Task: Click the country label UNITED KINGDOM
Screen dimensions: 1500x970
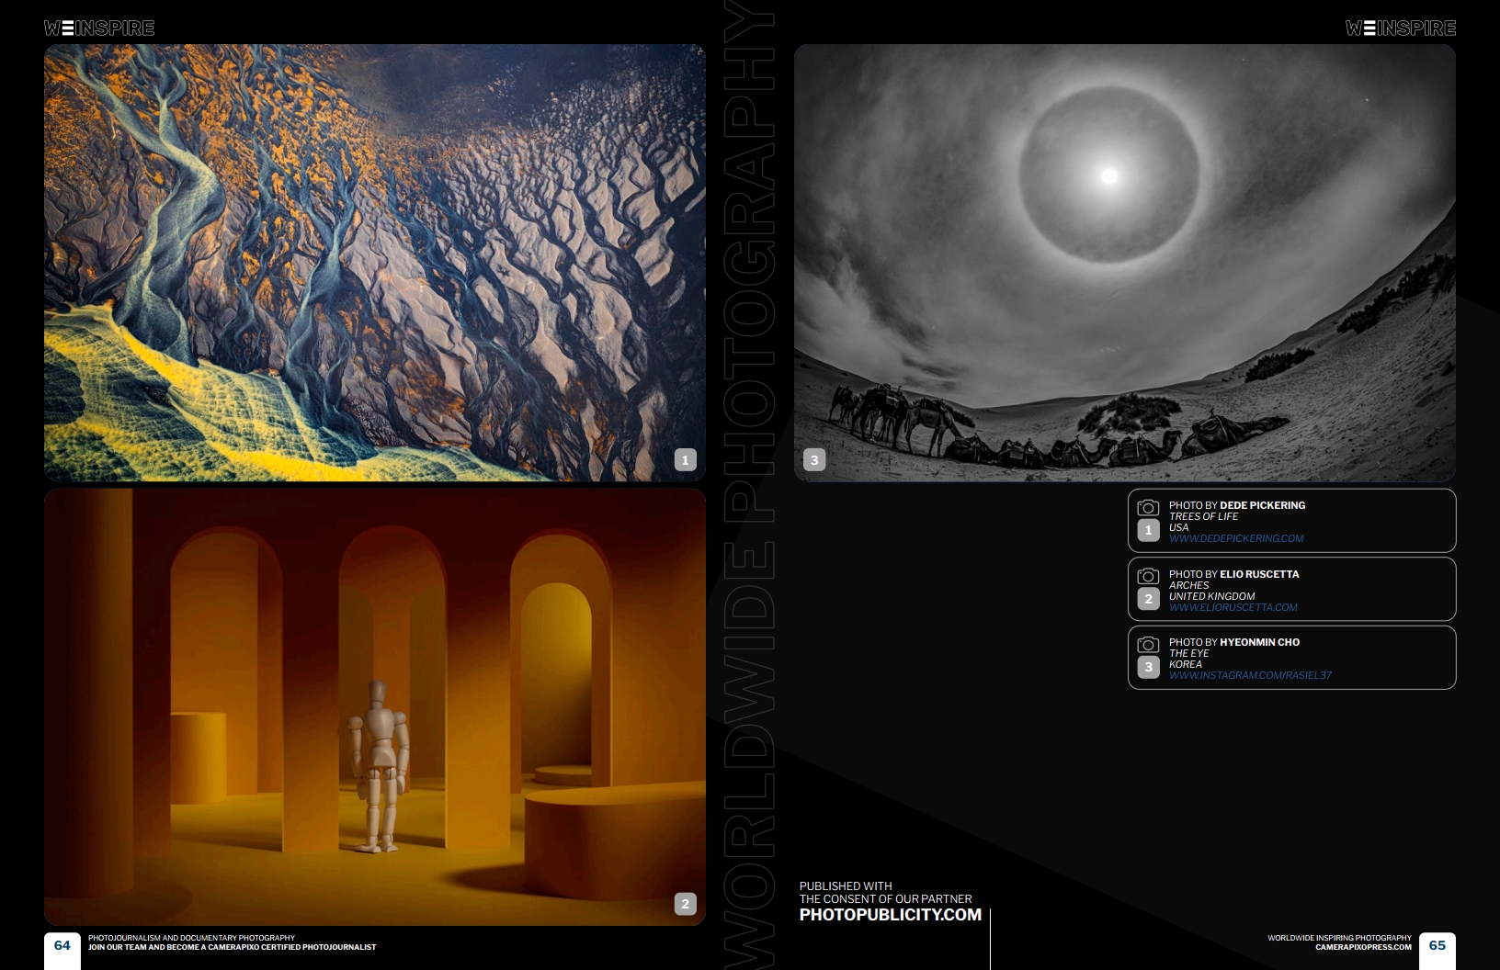Action: click(x=1212, y=597)
